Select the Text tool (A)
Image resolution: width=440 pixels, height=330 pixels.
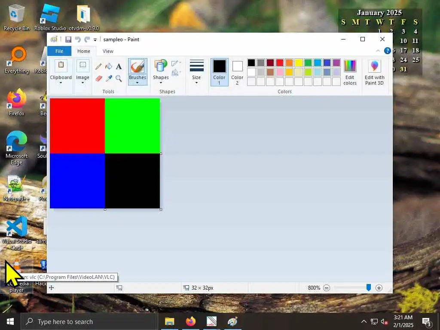click(119, 67)
